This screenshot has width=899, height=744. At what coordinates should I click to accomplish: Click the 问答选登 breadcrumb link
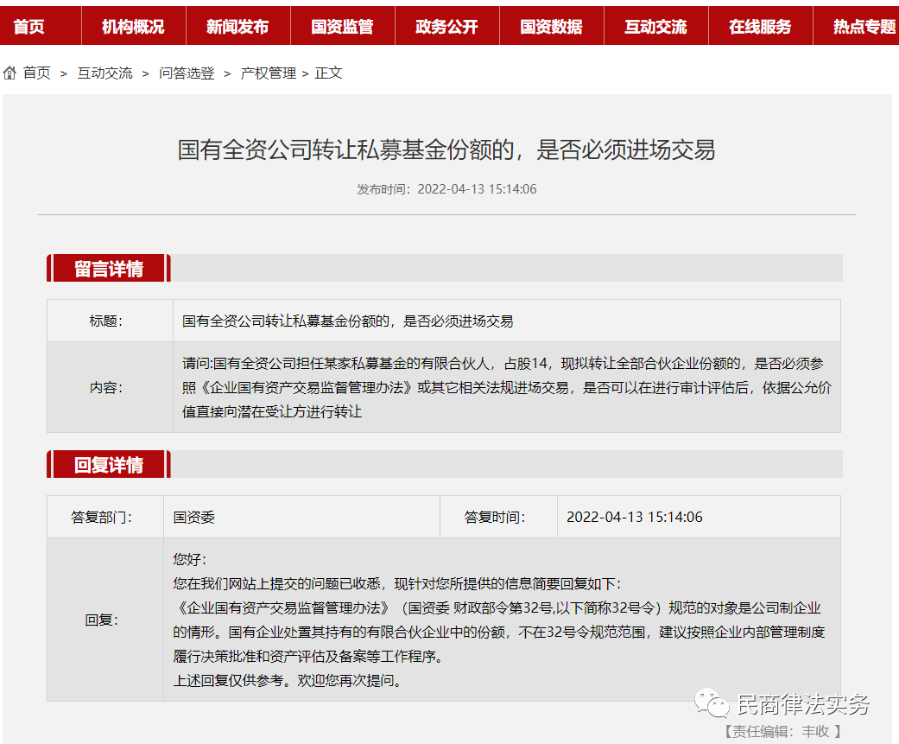coord(187,73)
